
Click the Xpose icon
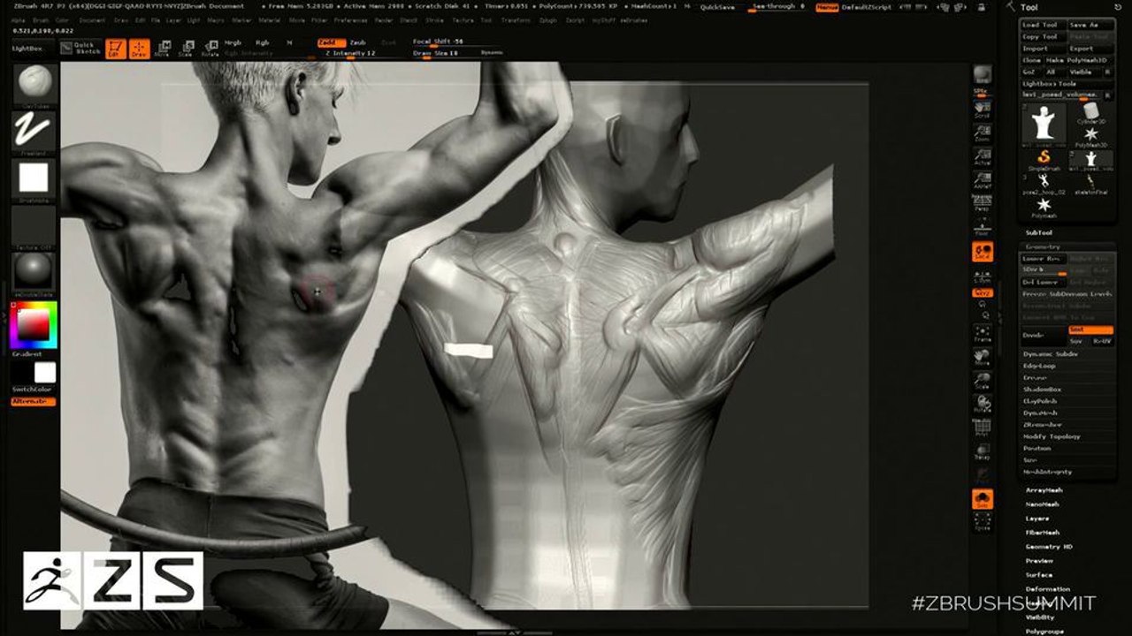coord(982,523)
